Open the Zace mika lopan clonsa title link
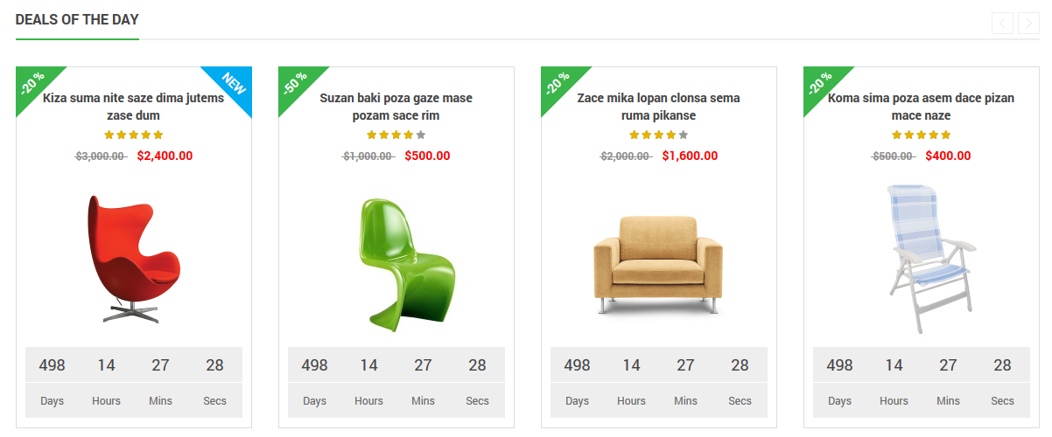The height and width of the screenshot is (437, 1052). 659,107
